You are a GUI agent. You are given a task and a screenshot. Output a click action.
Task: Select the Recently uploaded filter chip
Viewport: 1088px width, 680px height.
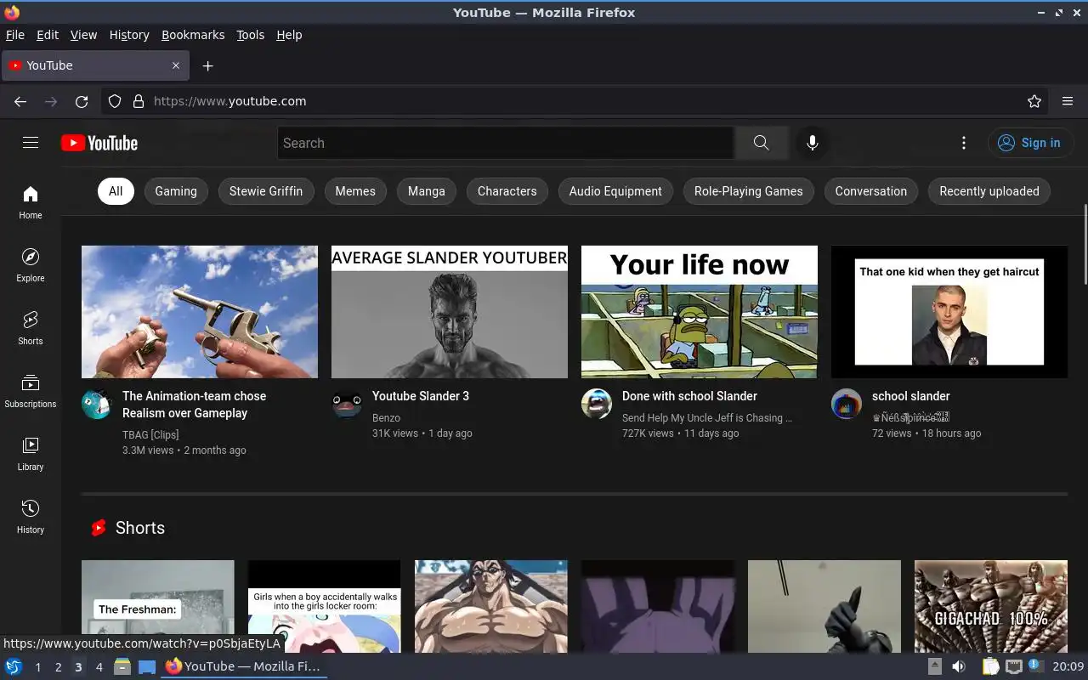click(989, 191)
